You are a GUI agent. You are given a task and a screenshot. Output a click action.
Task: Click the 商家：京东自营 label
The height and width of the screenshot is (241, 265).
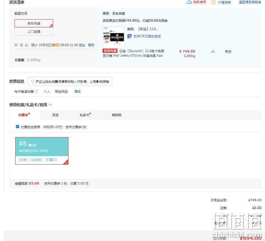click(114, 13)
